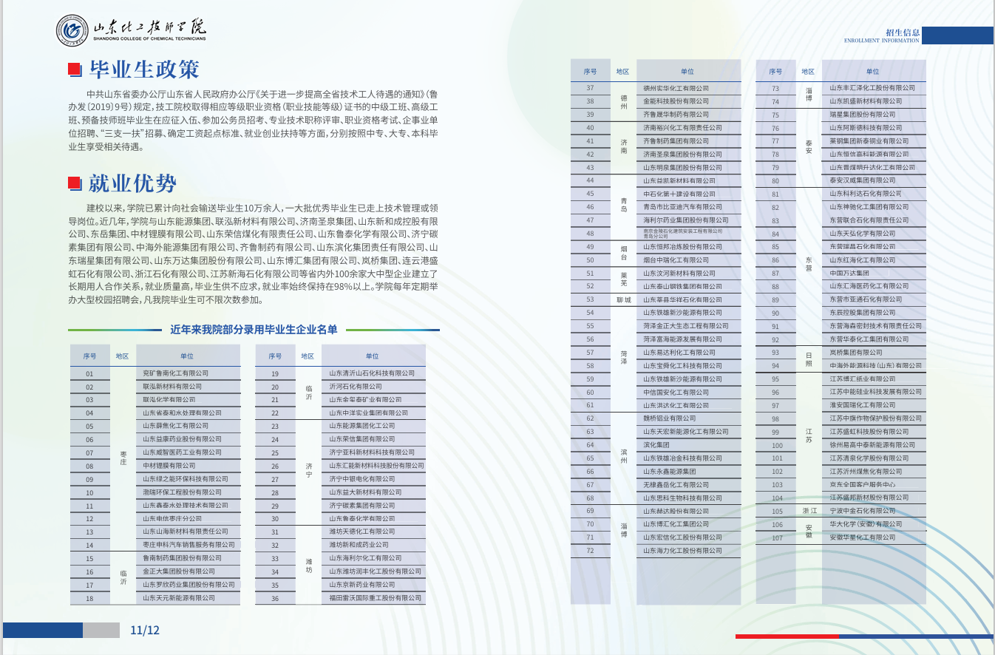
Task: Click the 近年来我院部分录用毕业生企业名单 title
Action: click(x=254, y=329)
